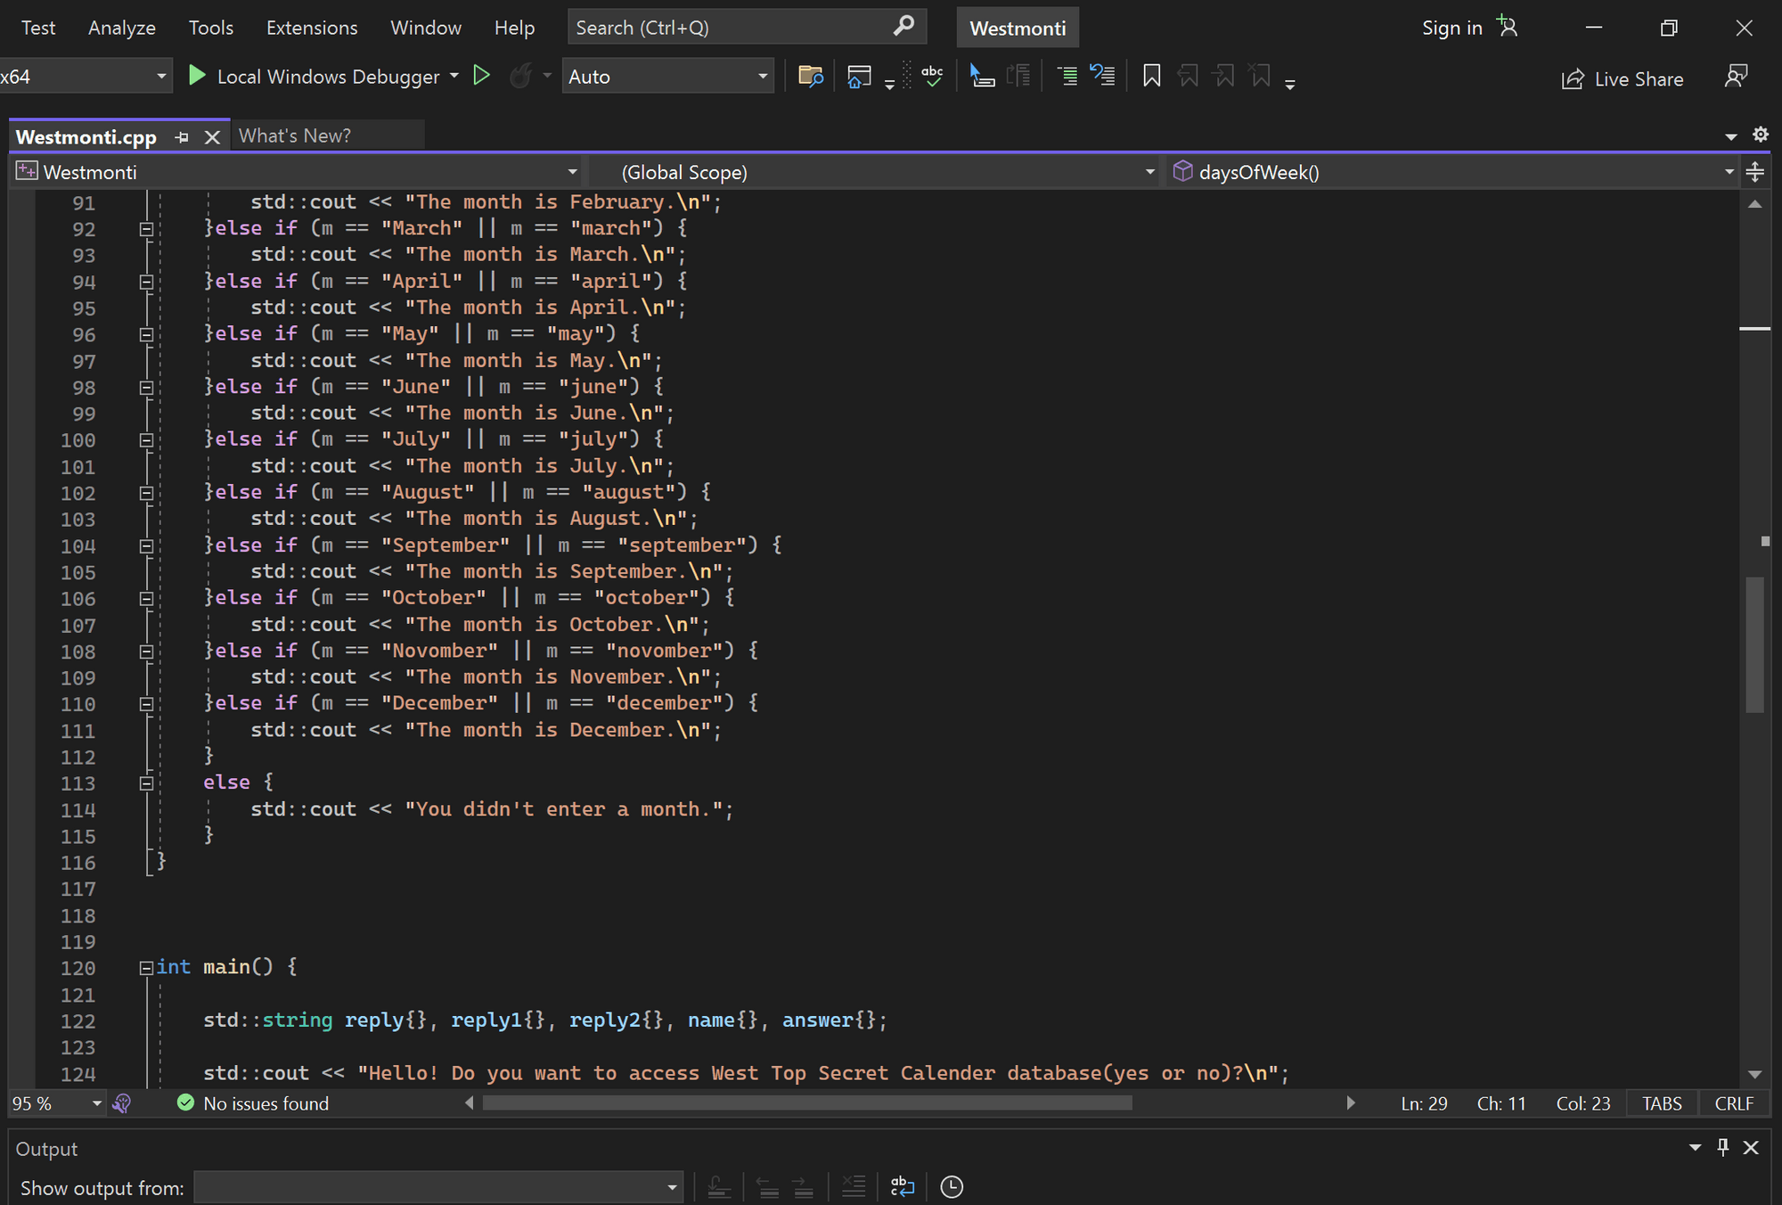Open the 95 % zoom dropdown
Viewport: 1782px width, 1205px height.
pos(97,1103)
